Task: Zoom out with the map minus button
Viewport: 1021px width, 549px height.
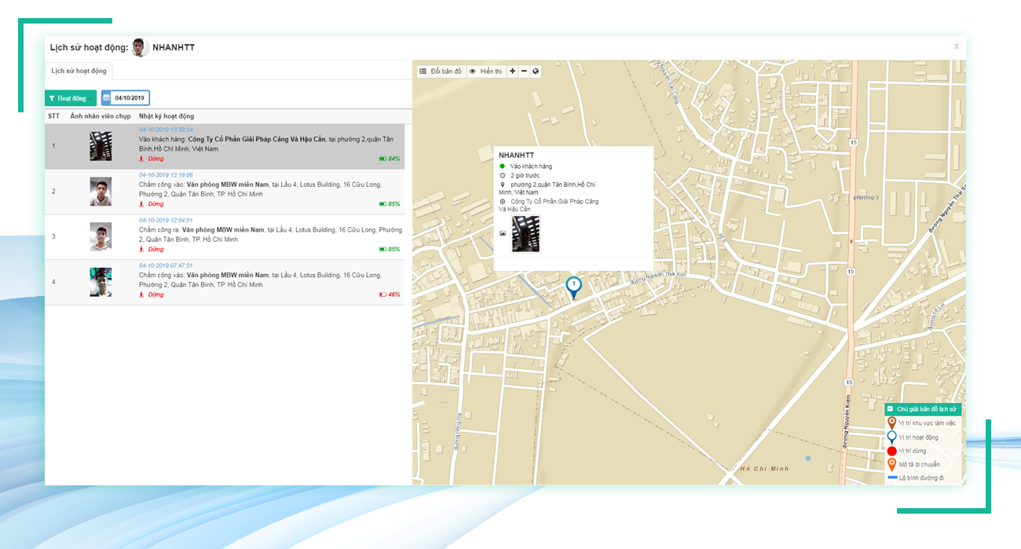Action: (x=524, y=71)
